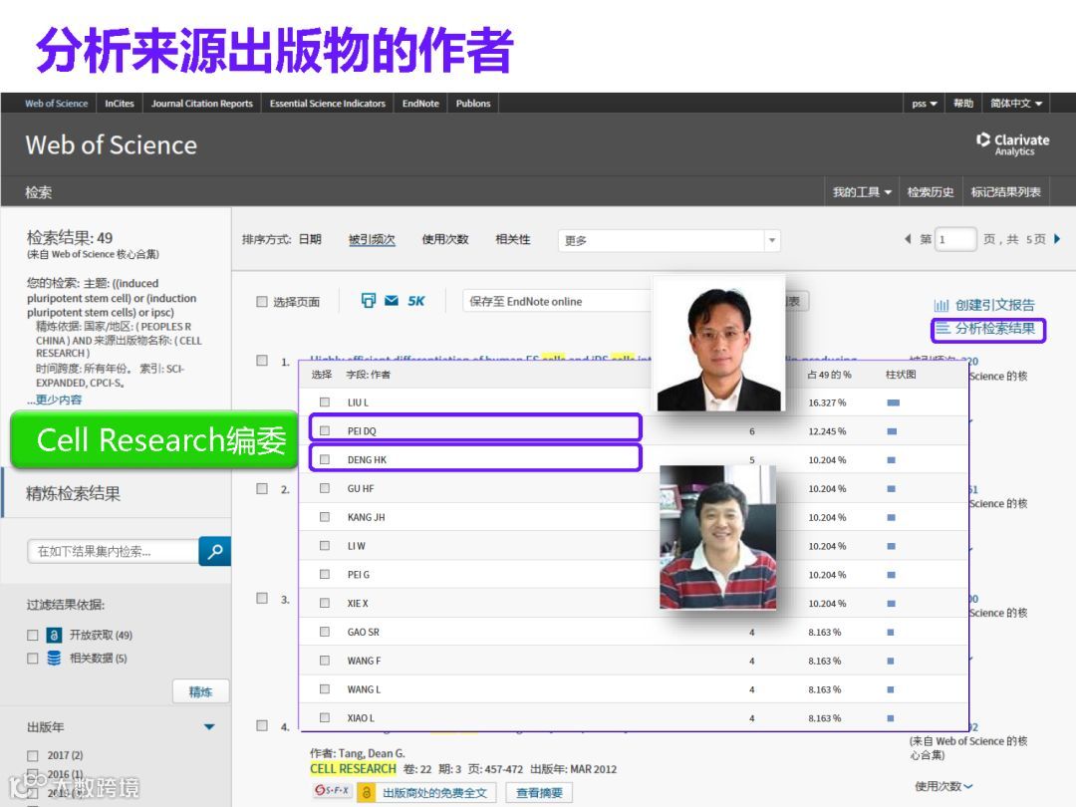Check the XIAO L author checkbox

coord(325,717)
